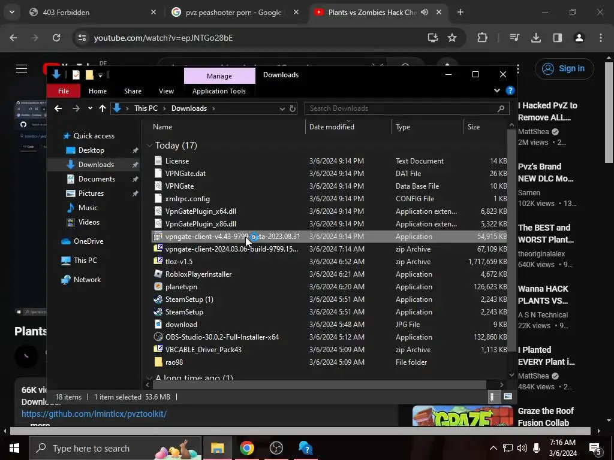614x460 pixels.
Task: Open Chrome tab search dropdown
Action: click(x=12, y=12)
